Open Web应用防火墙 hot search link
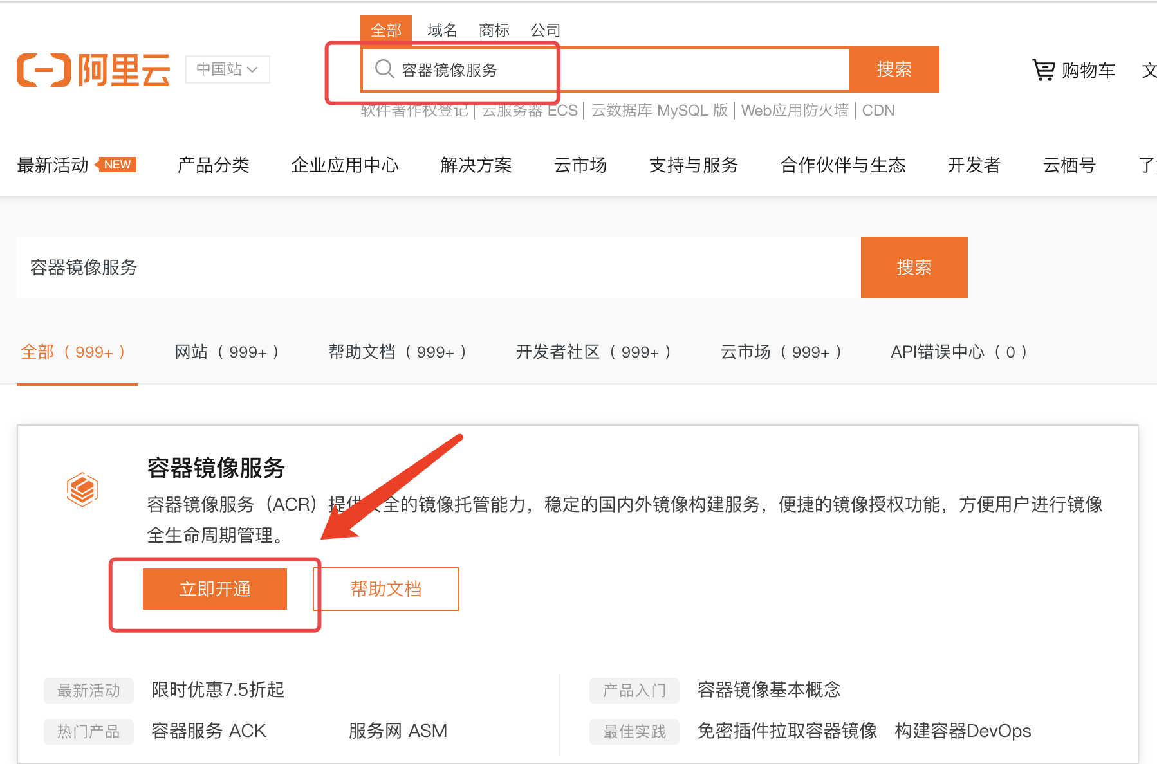 tap(795, 111)
